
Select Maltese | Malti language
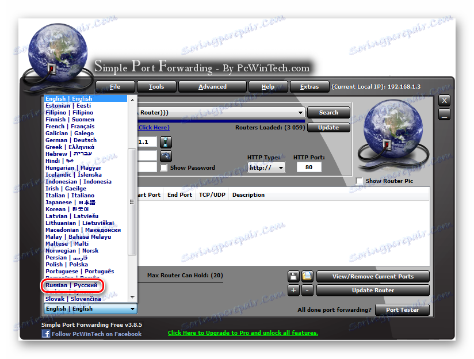[x=86, y=244]
